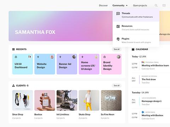Collapse the Community dropdown arrow
Image resolution: width=170 pixels, height=127 pixels.
[x=127, y=5]
